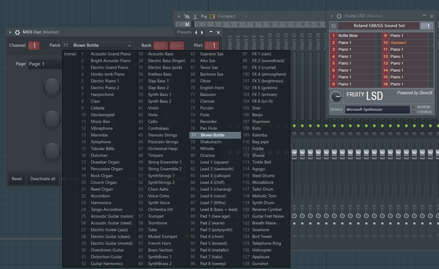Click the Port number stepper in MIDI Out
Viewport: 439px width, 269px height.
pos(212,45)
